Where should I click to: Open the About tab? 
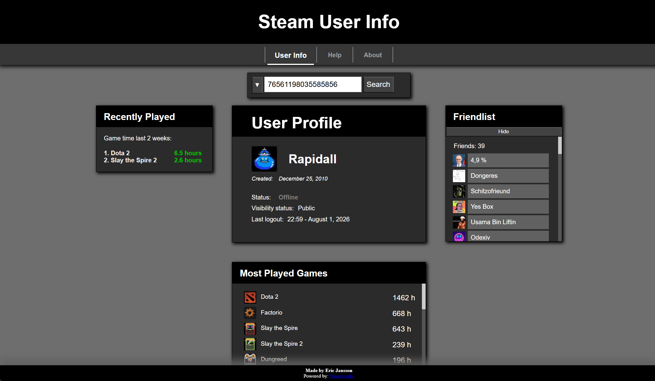373,55
